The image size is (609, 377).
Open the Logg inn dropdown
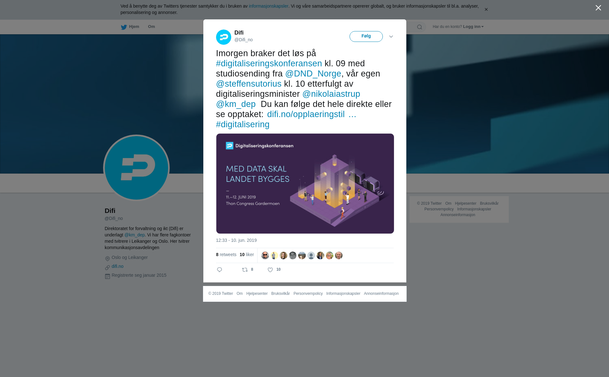coord(473,27)
